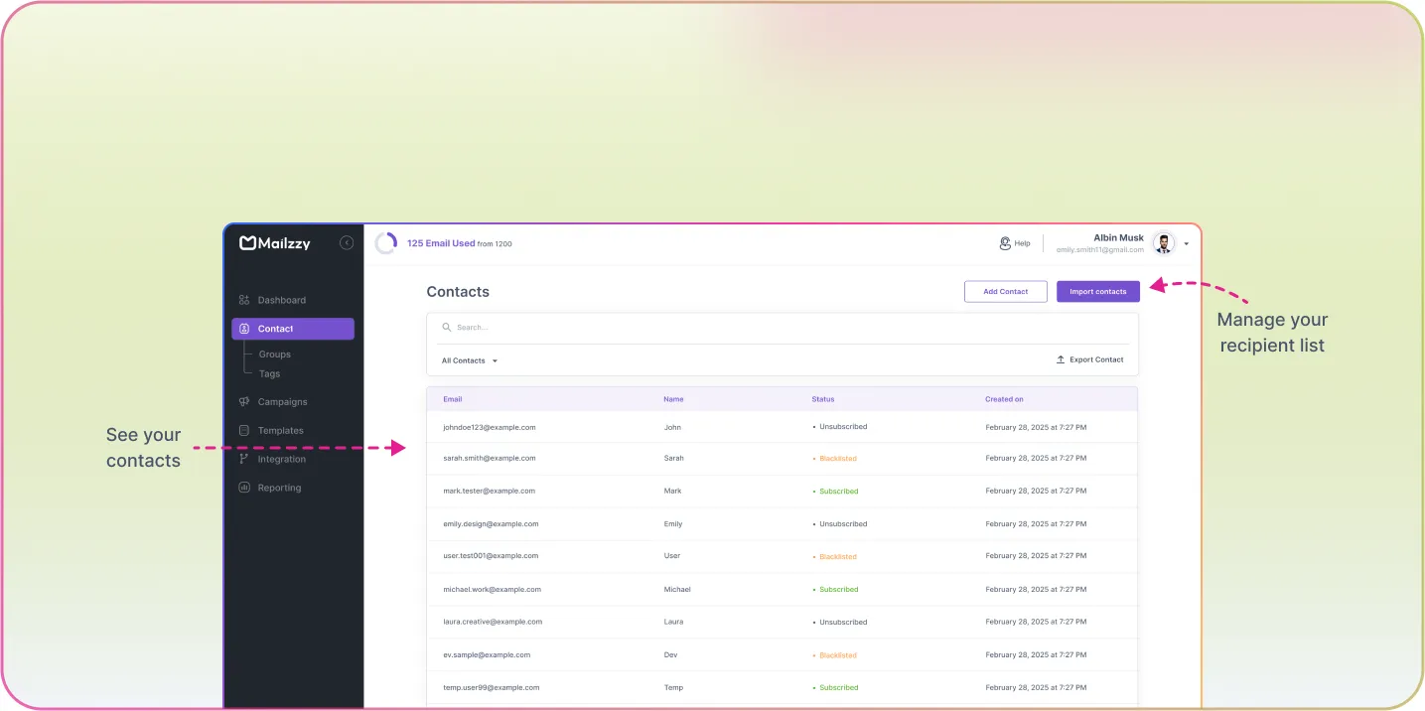Viewport: 1425px width, 711px height.
Task: Click the Mailzzy logo icon
Action: 245,241
